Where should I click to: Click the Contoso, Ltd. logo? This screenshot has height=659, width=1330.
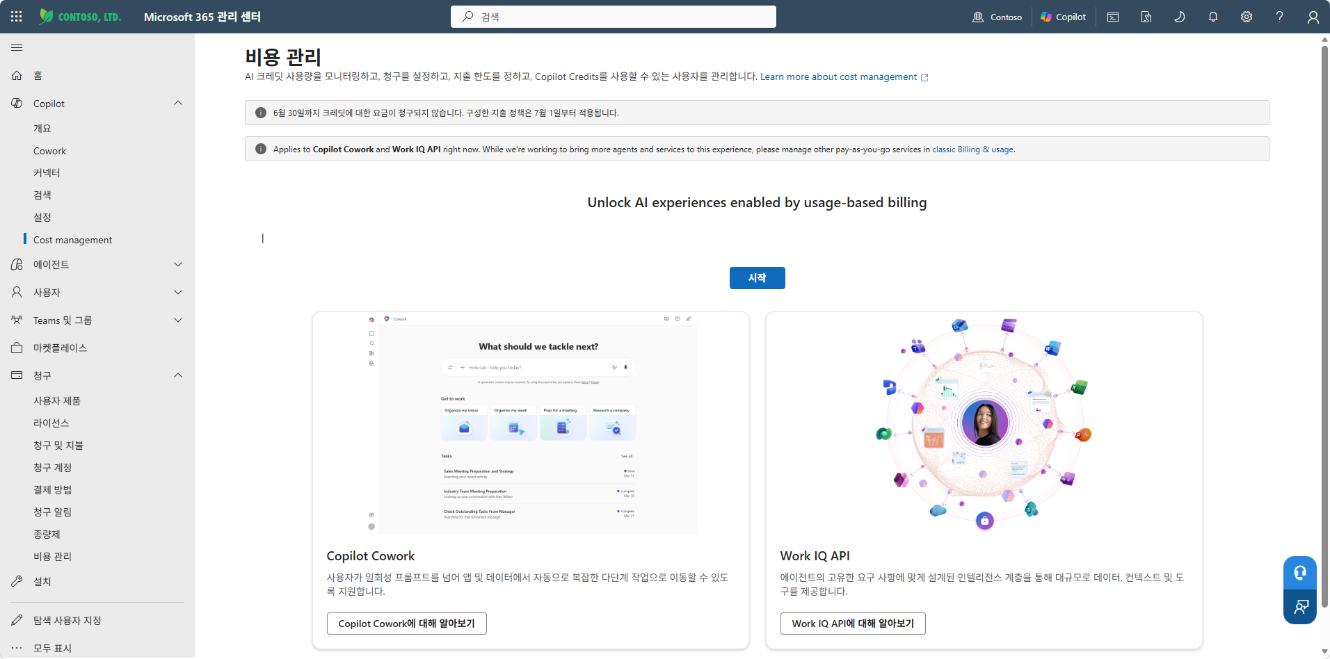(81, 17)
